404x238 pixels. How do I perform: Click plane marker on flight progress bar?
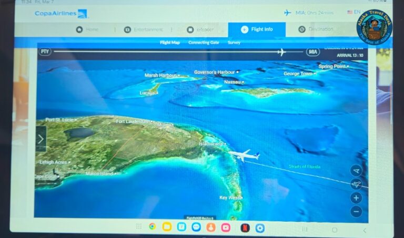281,52
